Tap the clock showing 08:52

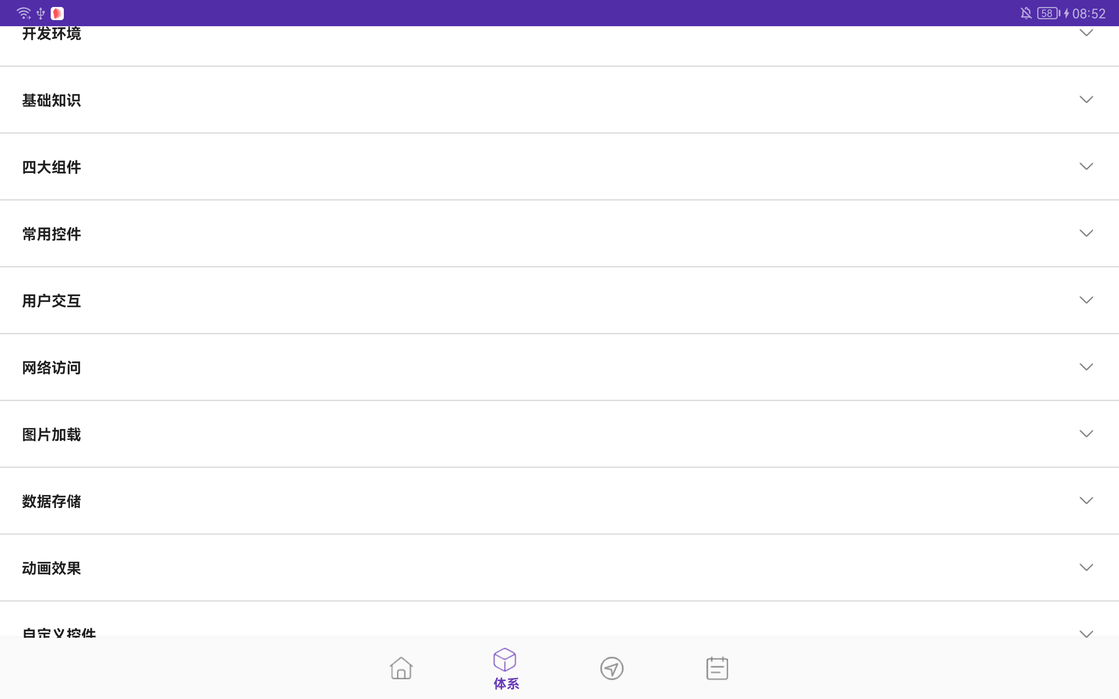1088,14
